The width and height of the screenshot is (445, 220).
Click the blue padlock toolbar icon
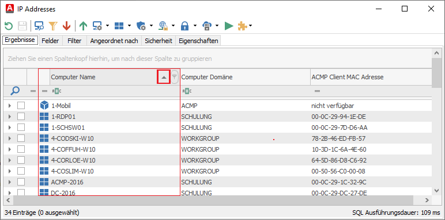coord(185,26)
